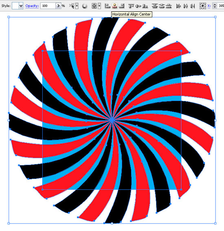Click Vertical Distribute Center icon
This screenshot has height=231, width=224.
click(162, 6)
